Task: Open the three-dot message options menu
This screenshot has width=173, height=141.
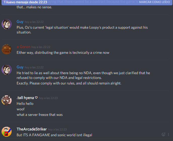Action: point(168,134)
